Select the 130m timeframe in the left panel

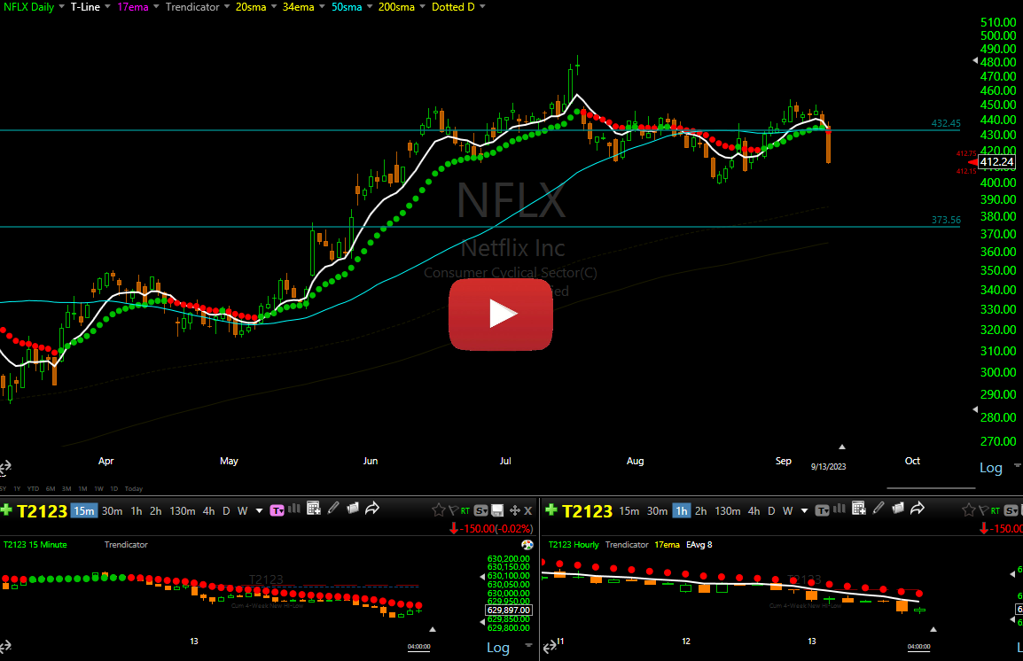[x=183, y=511]
